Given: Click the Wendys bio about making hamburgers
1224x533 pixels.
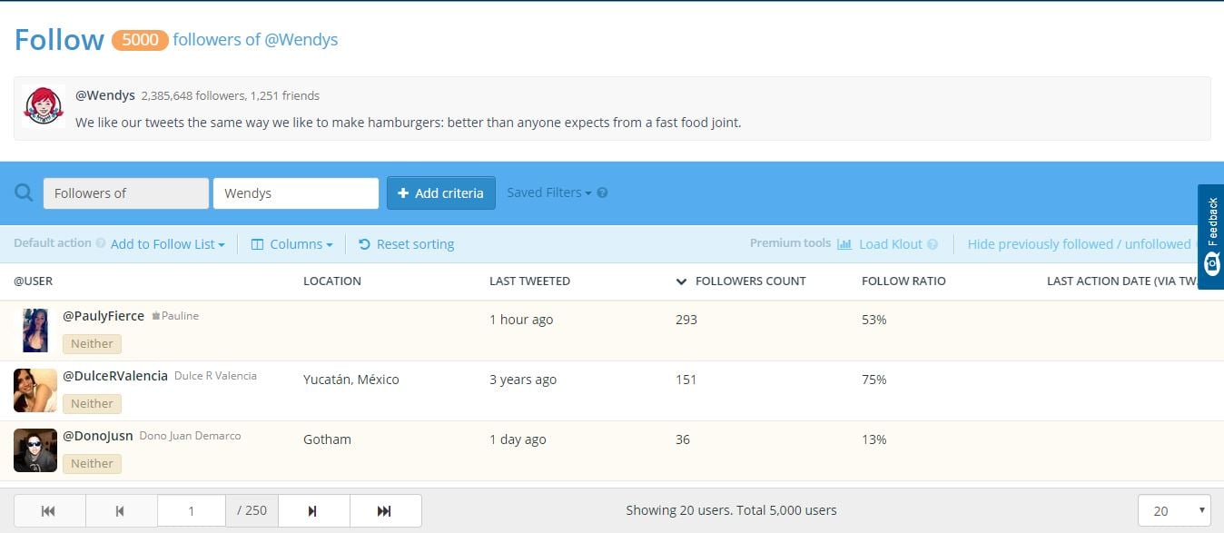Looking at the screenshot, I should click(x=409, y=123).
